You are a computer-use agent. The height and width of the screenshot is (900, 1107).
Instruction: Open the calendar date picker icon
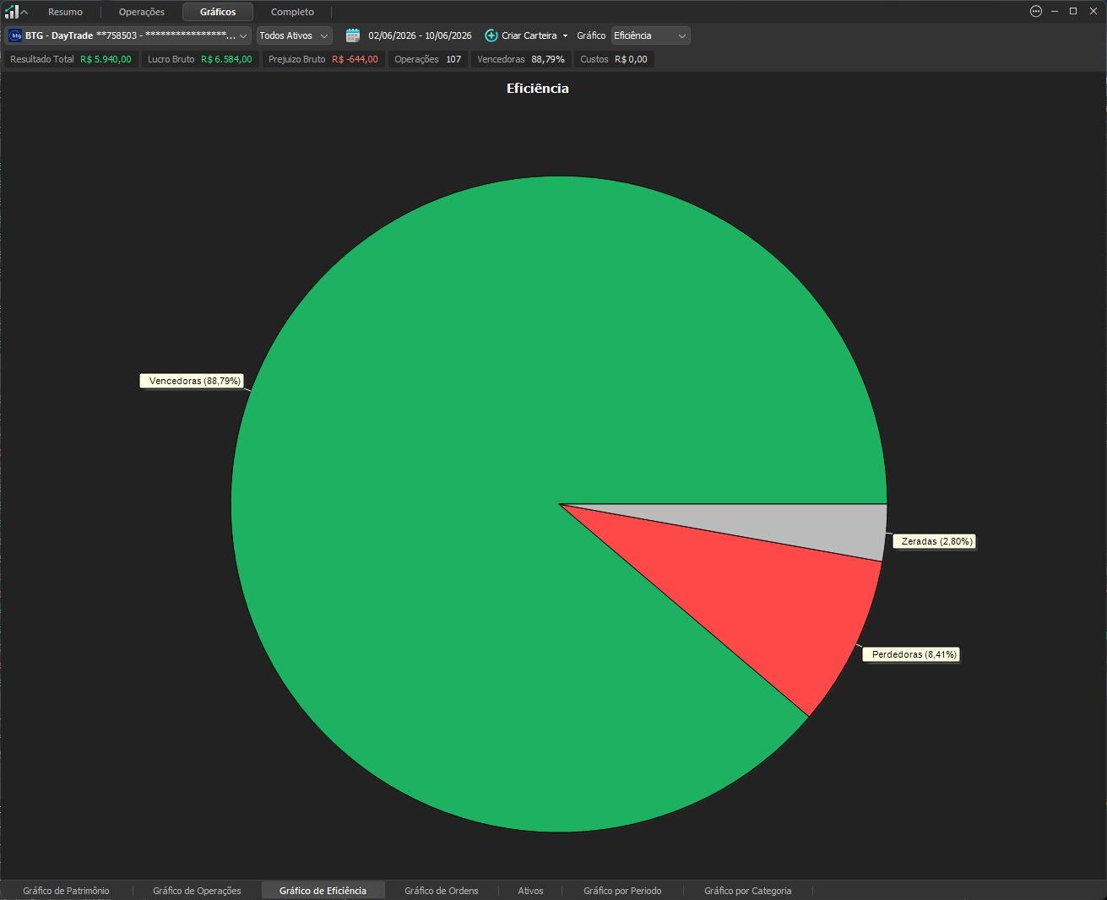(x=353, y=35)
